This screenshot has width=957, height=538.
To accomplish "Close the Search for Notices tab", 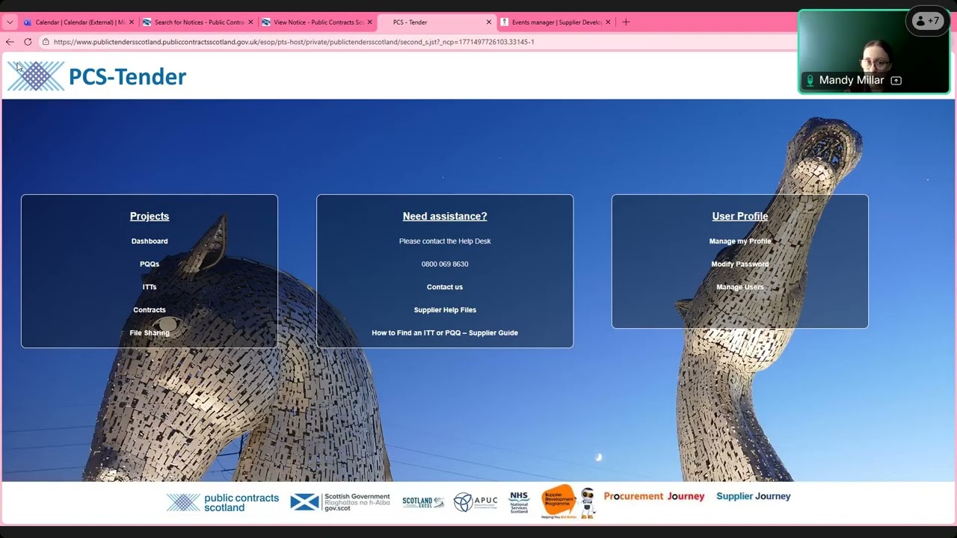I will coord(250,22).
